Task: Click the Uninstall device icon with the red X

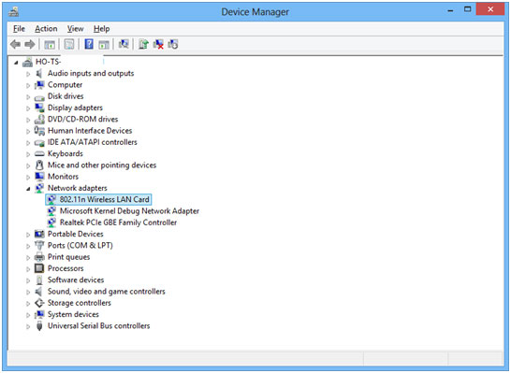Action: 158,44
